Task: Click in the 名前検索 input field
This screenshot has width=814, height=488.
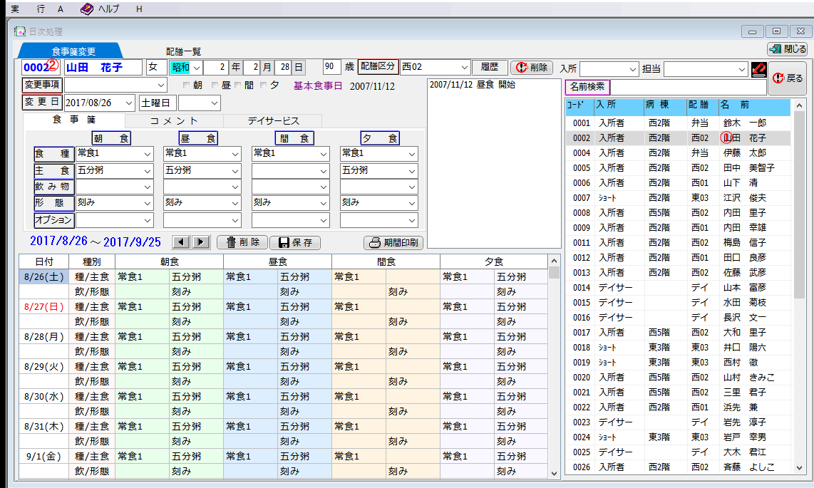Action: pos(688,87)
